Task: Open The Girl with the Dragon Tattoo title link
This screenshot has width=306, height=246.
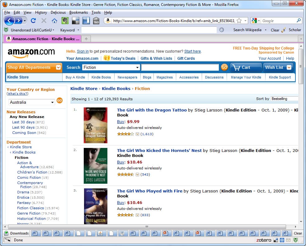Action: click(x=152, y=110)
